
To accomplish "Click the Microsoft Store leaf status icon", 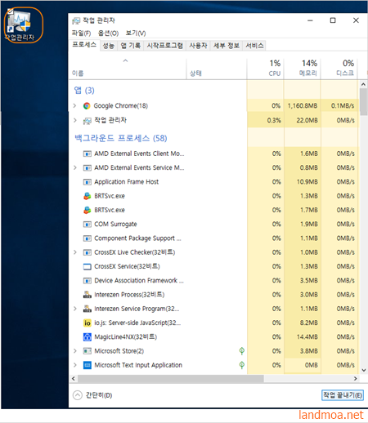I will pyautogui.click(x=241, y=351).
